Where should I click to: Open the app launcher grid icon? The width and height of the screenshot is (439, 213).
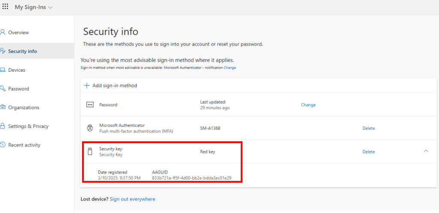(5, 6)
